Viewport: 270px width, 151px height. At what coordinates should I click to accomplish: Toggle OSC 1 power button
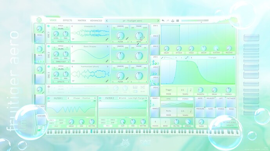[x=49, y=26]
